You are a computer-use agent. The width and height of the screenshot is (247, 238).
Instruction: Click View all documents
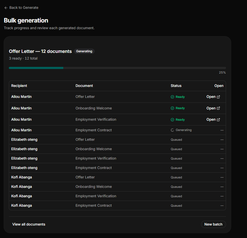29,224
